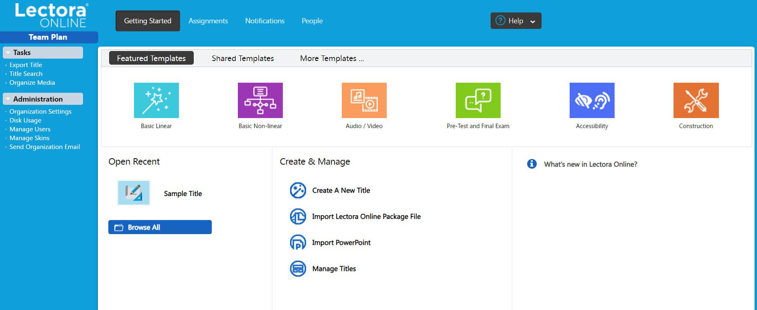
Task: Click the Manage Titles icon
Action: pyautogui.click(x=298, y=269)
